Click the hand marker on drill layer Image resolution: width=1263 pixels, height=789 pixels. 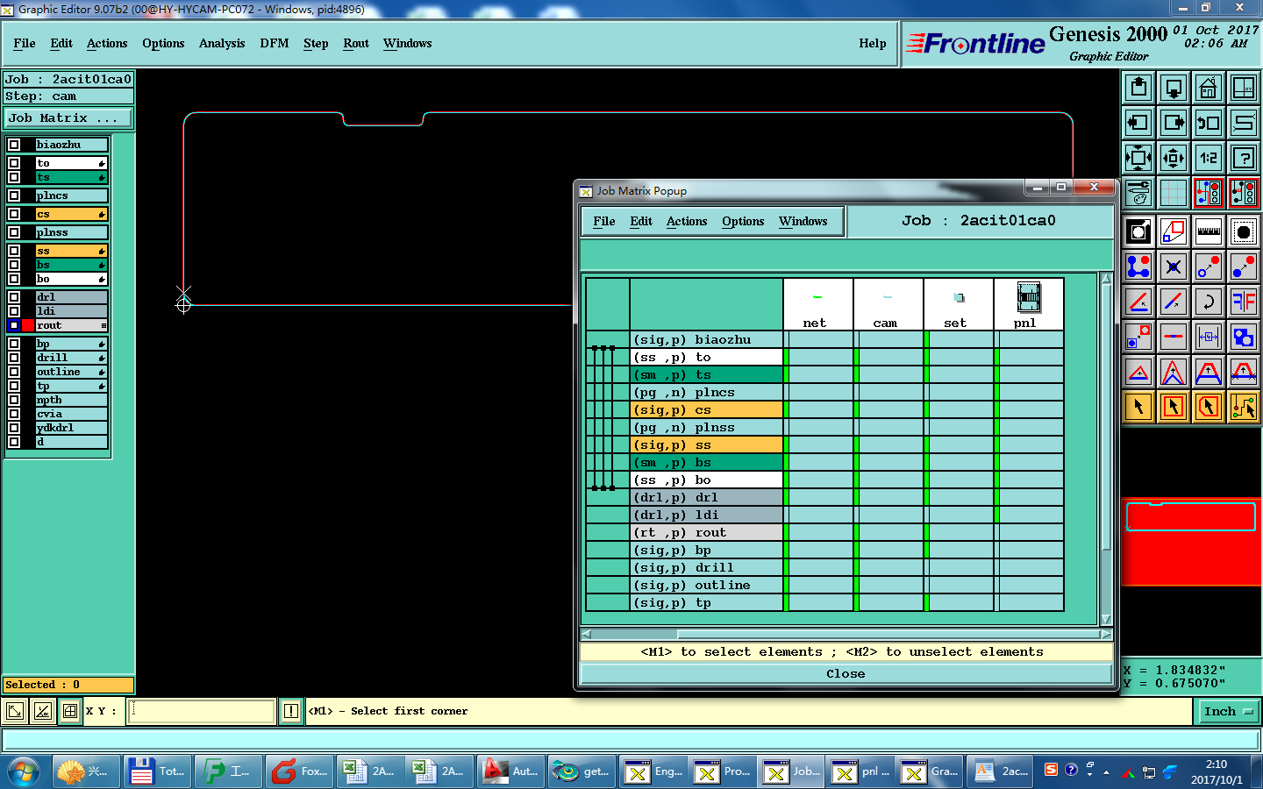click(102, 358)
